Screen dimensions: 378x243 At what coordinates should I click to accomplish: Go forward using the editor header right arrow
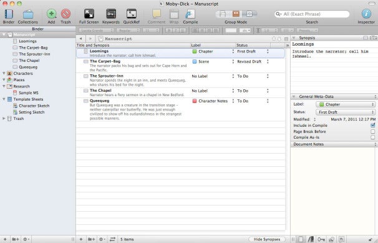click(x=90, y=39)
